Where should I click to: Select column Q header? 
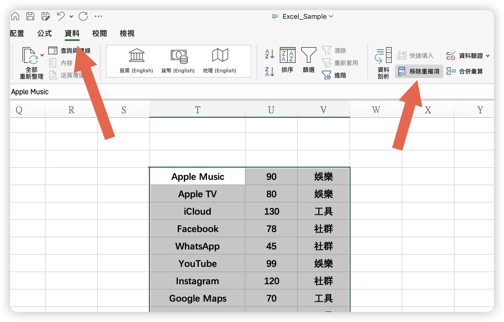coord(28,110)
